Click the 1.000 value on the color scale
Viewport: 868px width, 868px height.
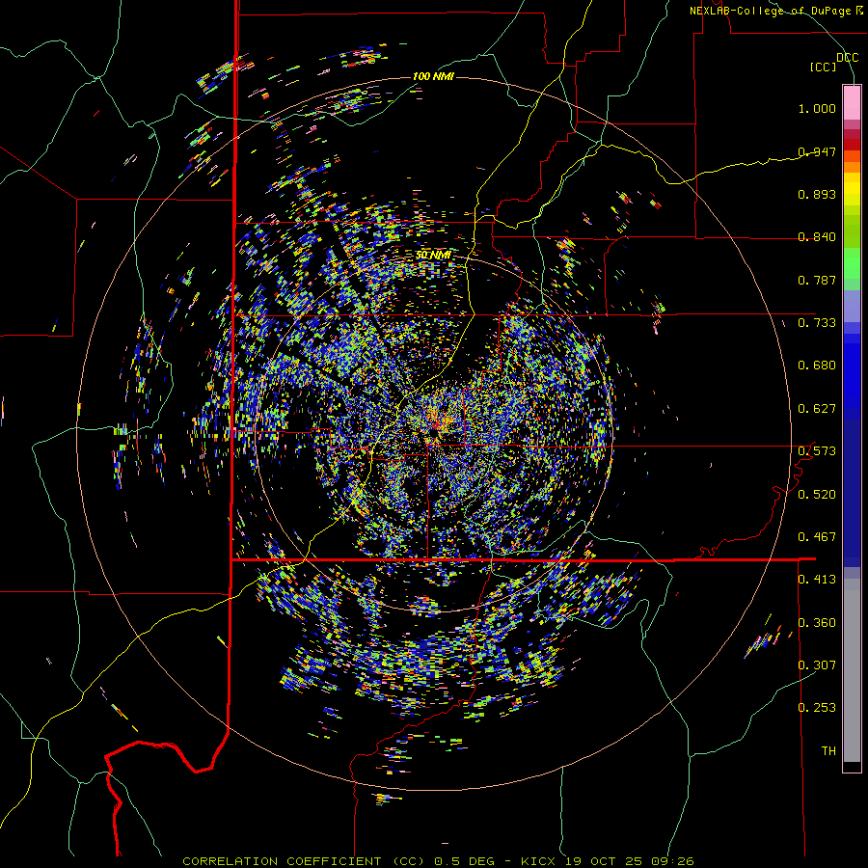(x=817, y=108)
